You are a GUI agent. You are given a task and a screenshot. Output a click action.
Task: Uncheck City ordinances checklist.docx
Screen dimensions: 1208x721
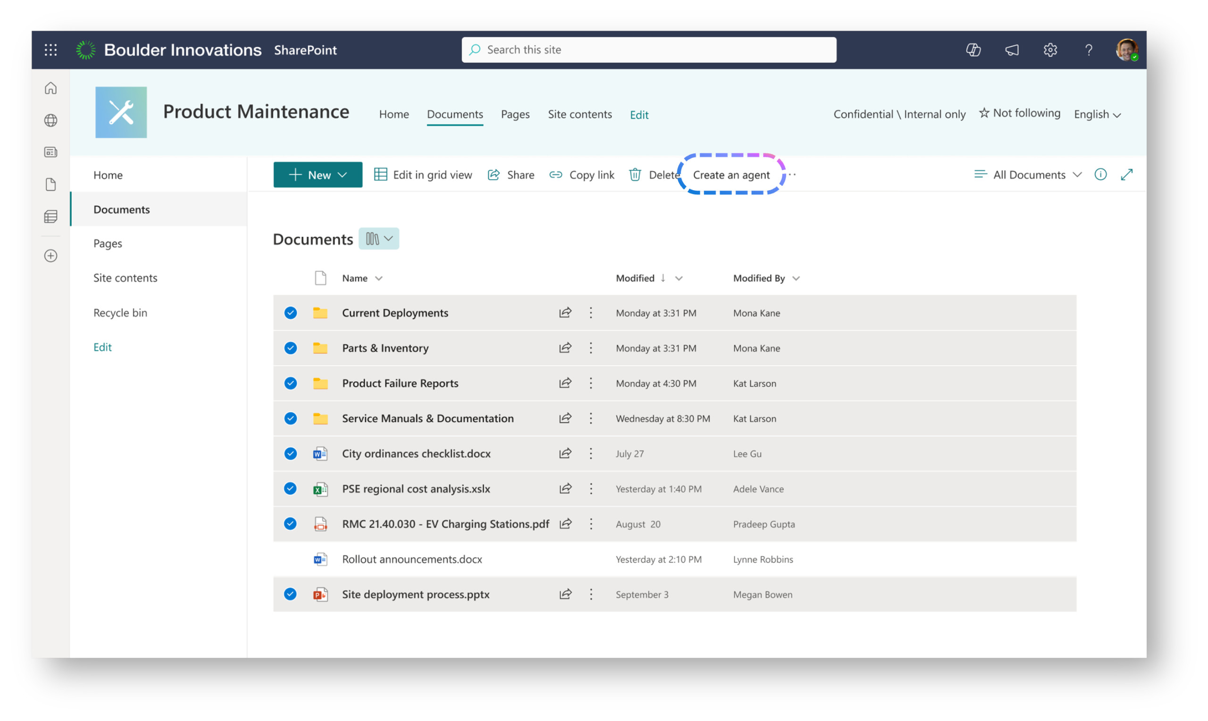click(x=291, y=453)
